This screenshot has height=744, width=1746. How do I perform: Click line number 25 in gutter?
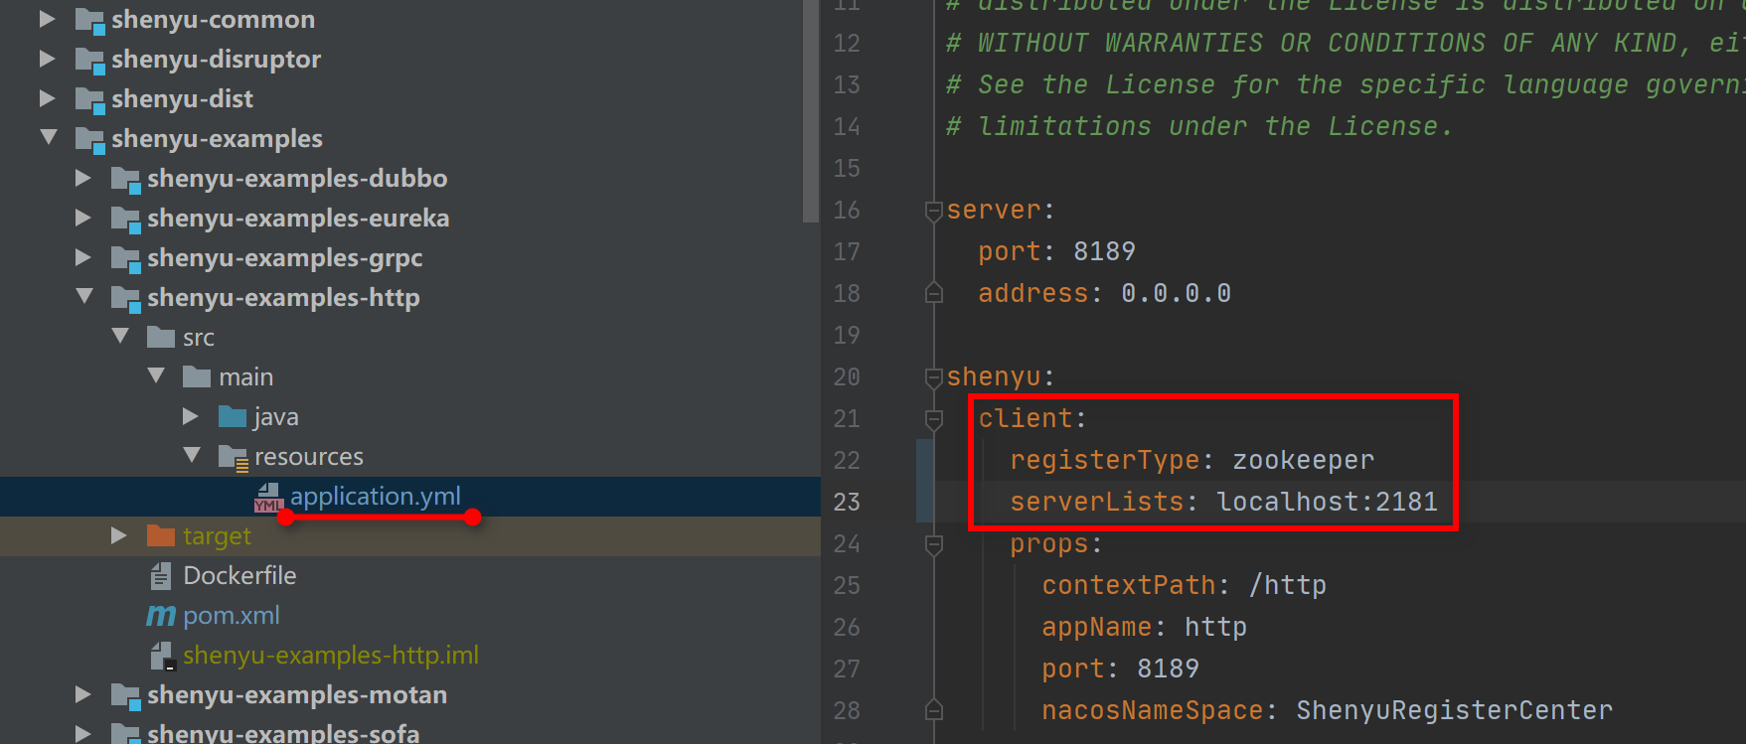click(x=847, y=586)
